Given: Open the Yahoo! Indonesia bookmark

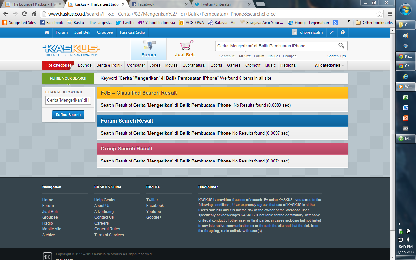Looking at the screenshot, I should click(x=157, y=23).
